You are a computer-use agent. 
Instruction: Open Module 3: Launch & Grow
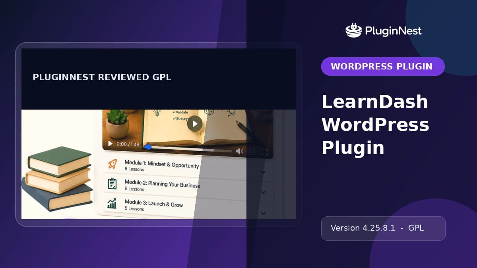coord(154,204)
